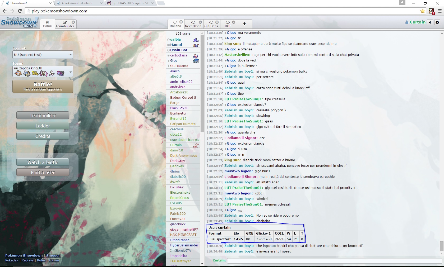The image size is (444, 267).
Task: Close the BOF chat room tab
Action: [x=234, y=22]
